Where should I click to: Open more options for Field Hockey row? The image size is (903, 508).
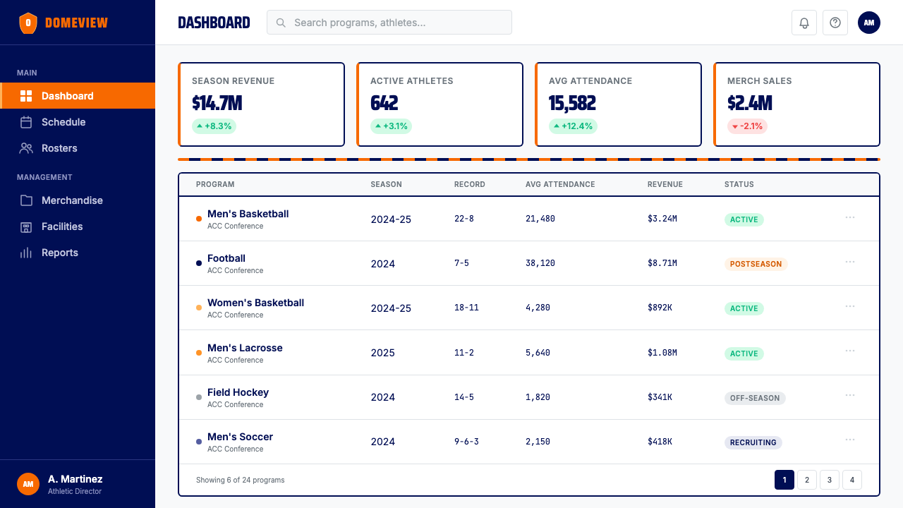(850, 396)
